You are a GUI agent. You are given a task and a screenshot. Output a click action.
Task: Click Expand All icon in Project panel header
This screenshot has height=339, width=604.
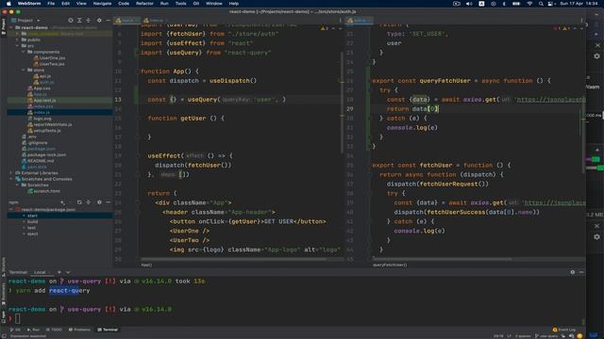pyautogui.click(x=79, y=20)
